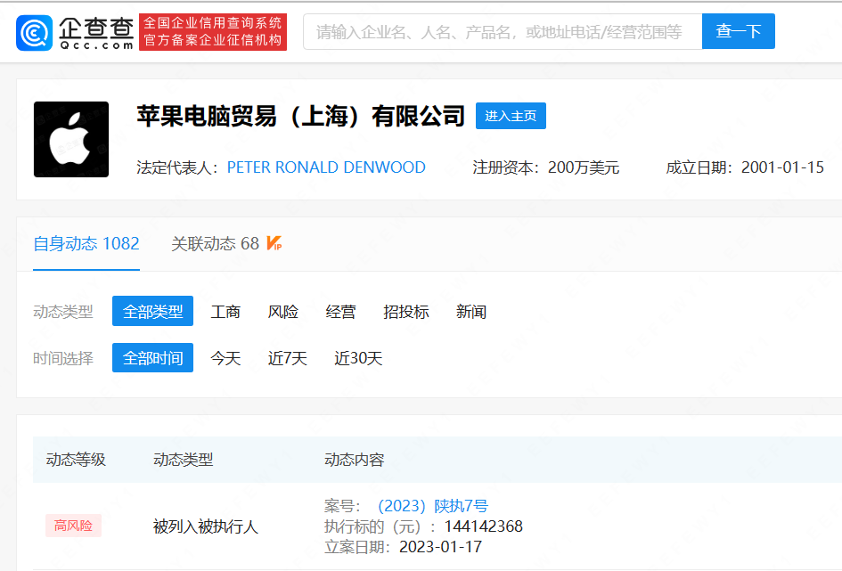Select the 全部类型 filter option

(x=152, y=311)
